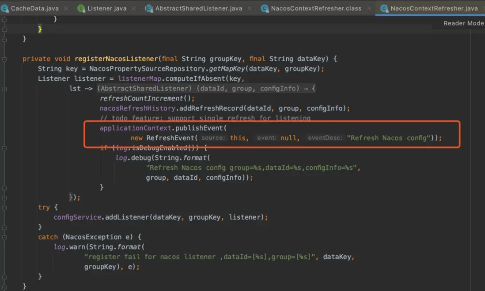This screenshot has height=291, width=485.
Task: Click the eventDesc parameter inlay hint
Action: (x=325, y=138)
